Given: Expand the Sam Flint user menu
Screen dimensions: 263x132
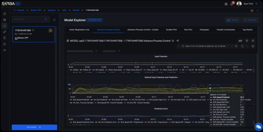Looking at the screenshot, I should [x=249, y=4].
